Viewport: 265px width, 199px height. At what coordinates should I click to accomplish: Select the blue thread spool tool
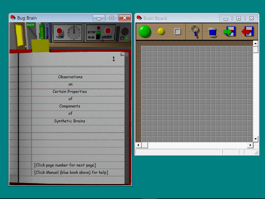click(x=212, y=32)
